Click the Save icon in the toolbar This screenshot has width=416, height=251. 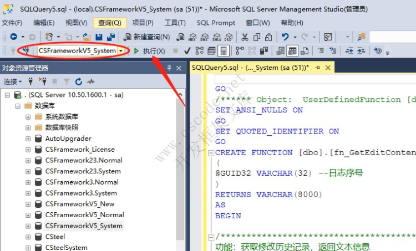tap(99, 37)
